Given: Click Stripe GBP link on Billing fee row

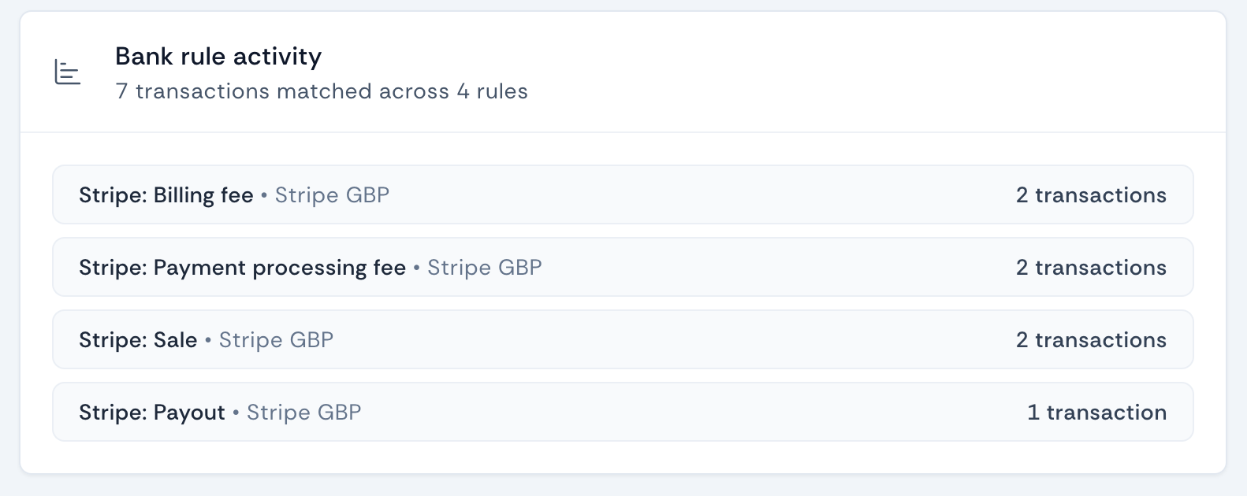Looking at the screenshot, I should pos(332,194).
